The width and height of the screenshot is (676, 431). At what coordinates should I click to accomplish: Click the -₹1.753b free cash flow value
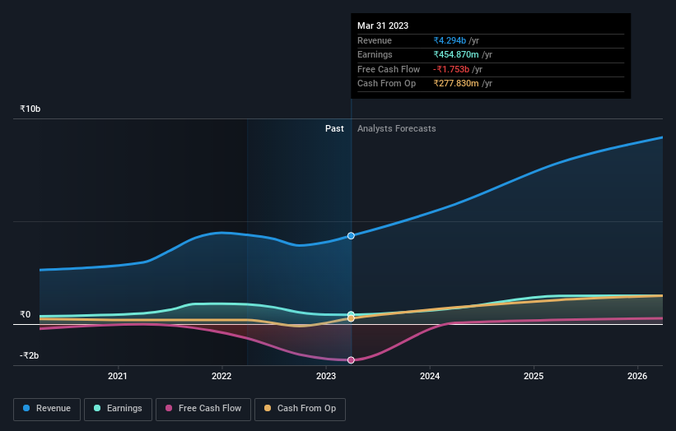pos(451,69)
